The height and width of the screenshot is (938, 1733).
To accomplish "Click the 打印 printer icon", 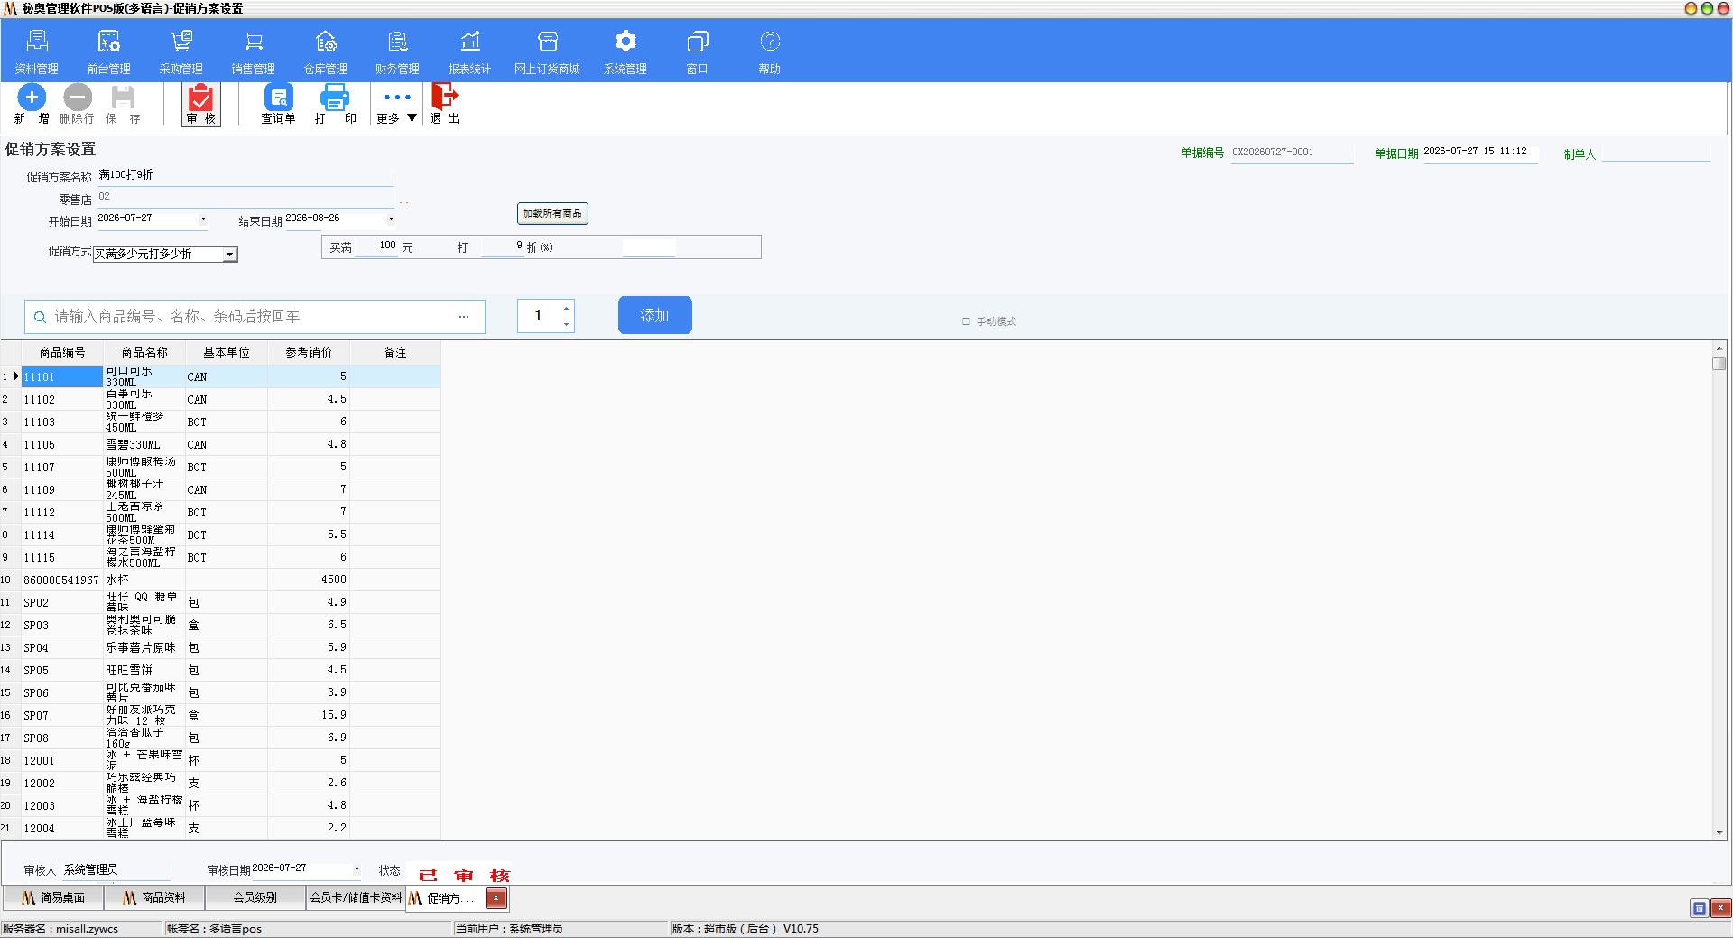I will pos(335,97).
